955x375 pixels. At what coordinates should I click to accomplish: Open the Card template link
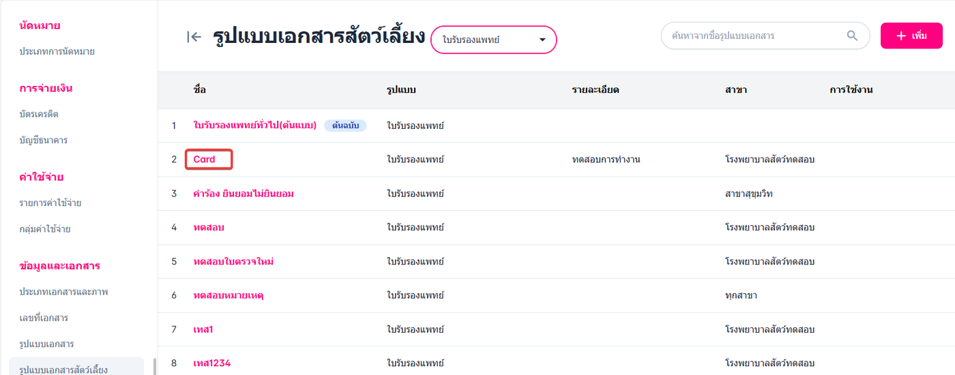pos(205,160)
